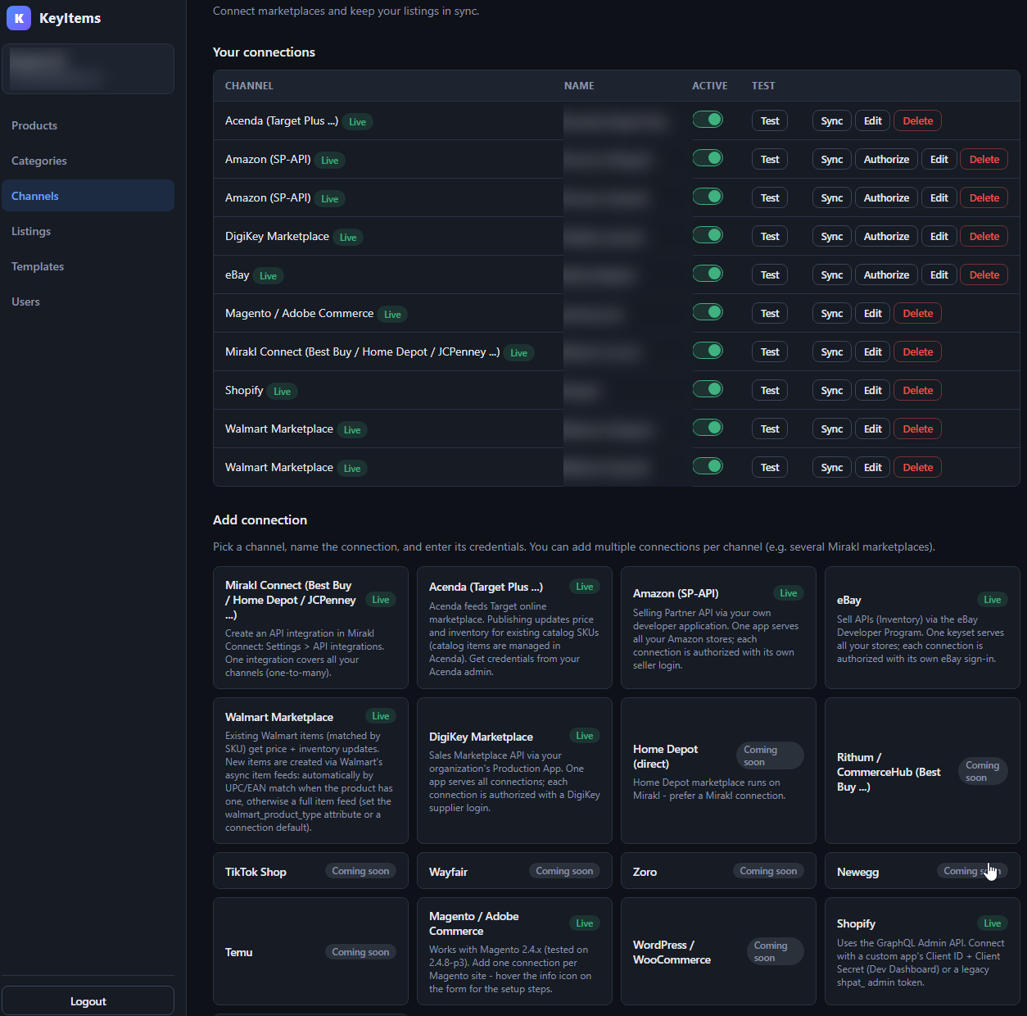Test the Acenda (Target Plus) connection
This screenshot has width=1027, height=1016.
770,120
